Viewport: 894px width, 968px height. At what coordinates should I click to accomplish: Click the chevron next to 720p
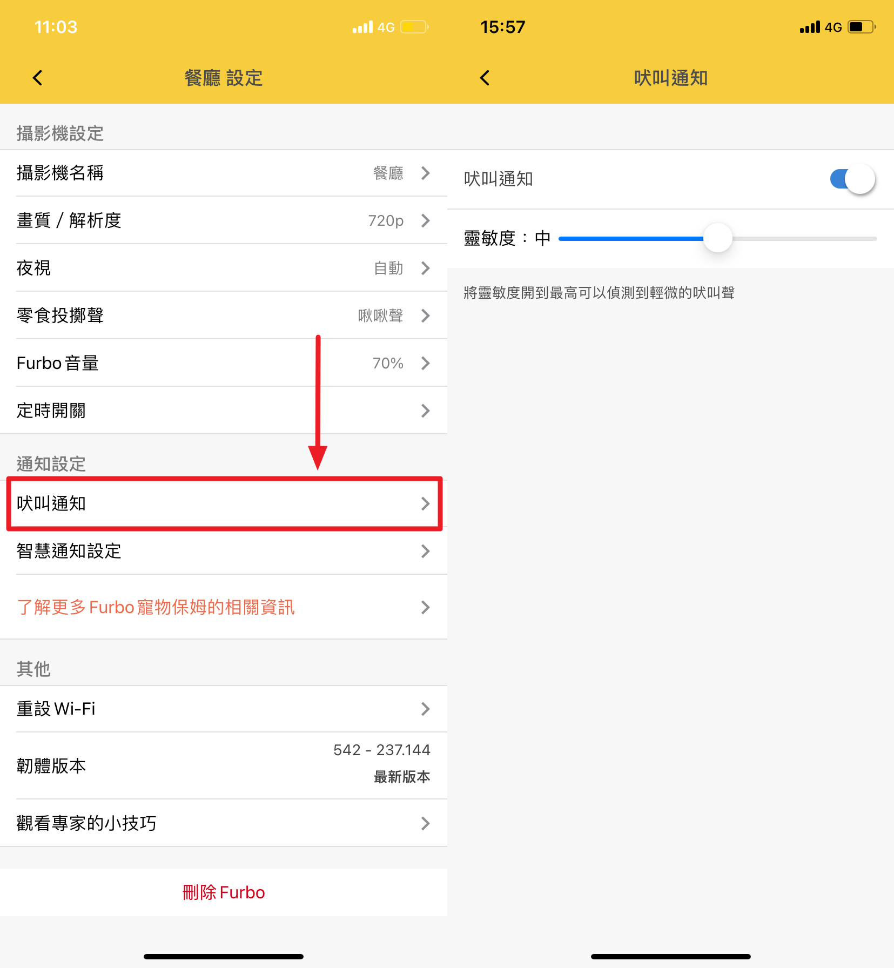coord(426,220)
